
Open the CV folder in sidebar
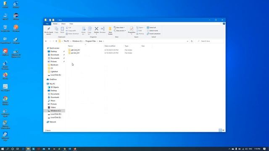[52, 68]
